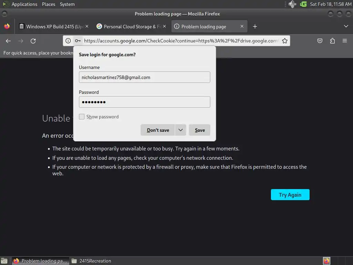This screenshot has height=265, width=353.
Task: Click the Password input field
Action: 144,102
